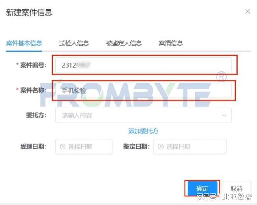257x205 pixels.
Task: Open the 委托方 combo box
Action: click(x=143, y=115)
